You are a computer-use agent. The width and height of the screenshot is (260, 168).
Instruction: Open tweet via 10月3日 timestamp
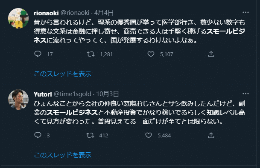pyautogui.click(x=108, y=94)
